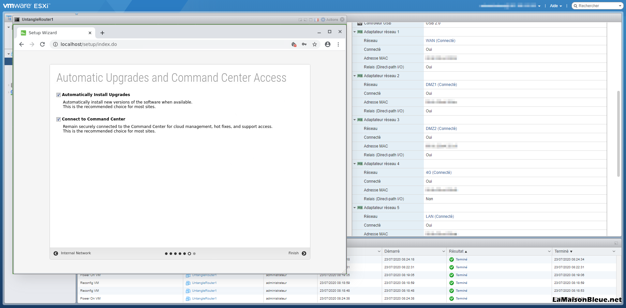Sort tasks by the Résultat column
The width and height of the screenshot is (626, 308).
[x=456, y=251]
